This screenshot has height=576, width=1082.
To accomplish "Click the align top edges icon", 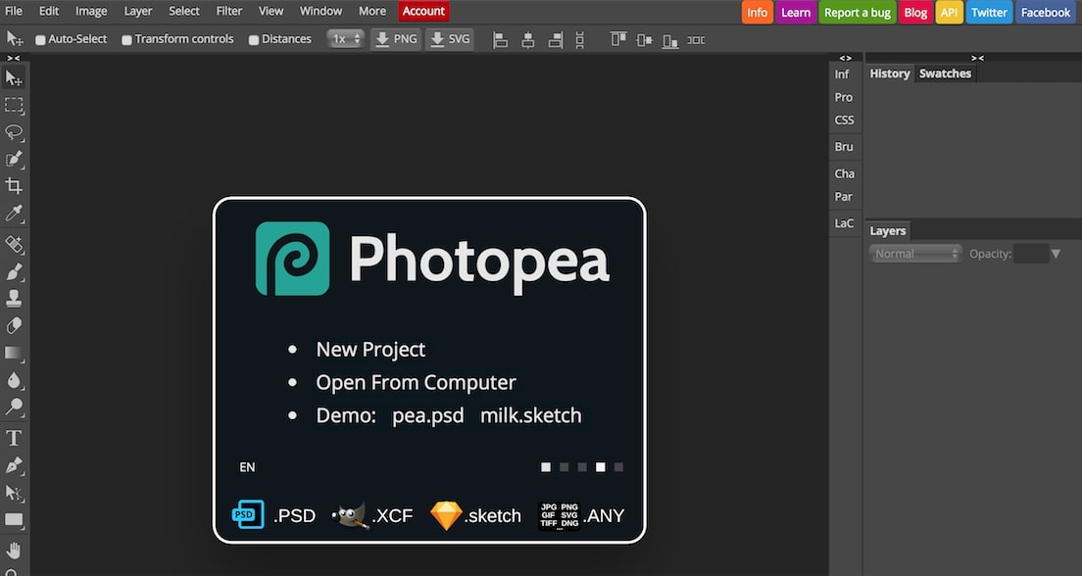I will click(x=618, y=39).
